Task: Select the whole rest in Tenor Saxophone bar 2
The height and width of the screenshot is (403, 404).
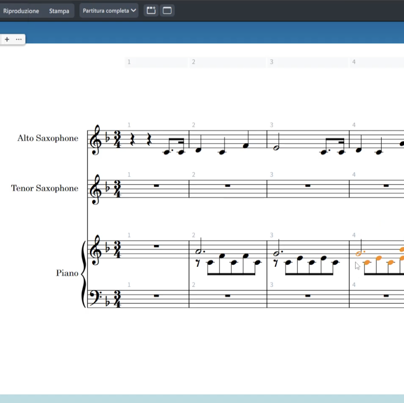Action: pos(228,186)
